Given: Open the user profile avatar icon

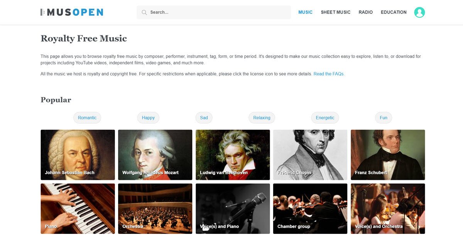Looking at the screenshot, I should click(419, 12).
